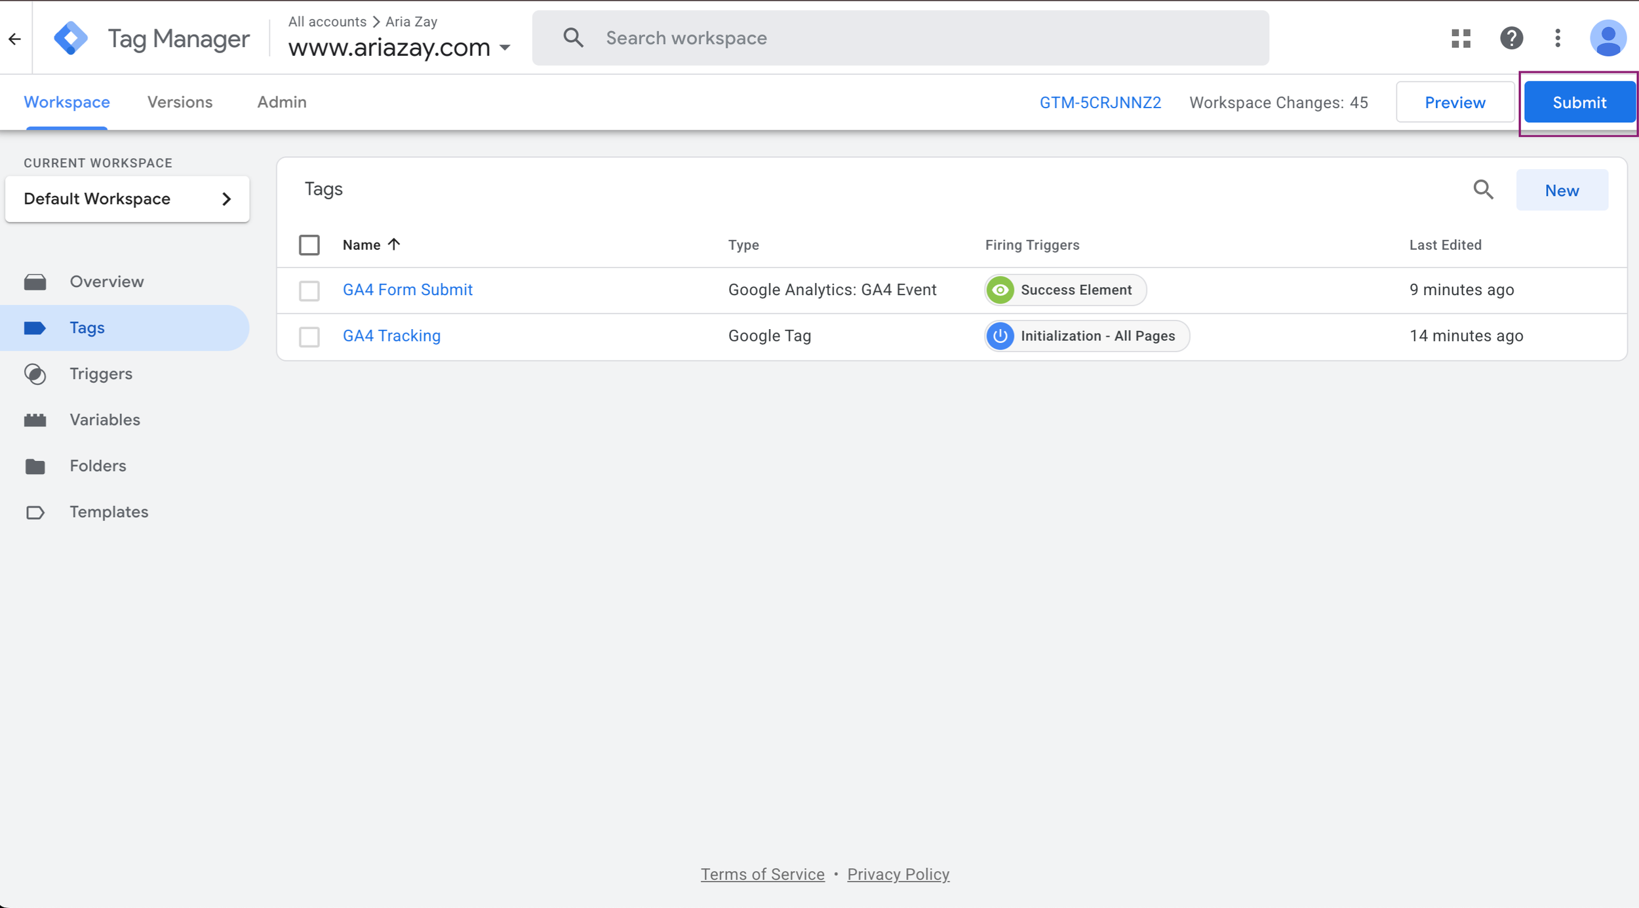Click the search icon in Tags panel
The height and width of the screenshot is (908, 1639).
tap(1483, 190)
